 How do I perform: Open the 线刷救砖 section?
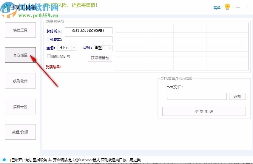click(20, 81)
